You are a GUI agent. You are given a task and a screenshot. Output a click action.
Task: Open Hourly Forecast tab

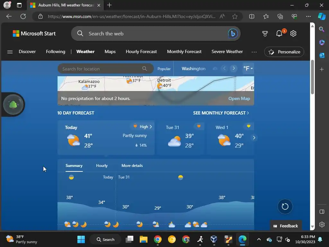coord(141,52)
